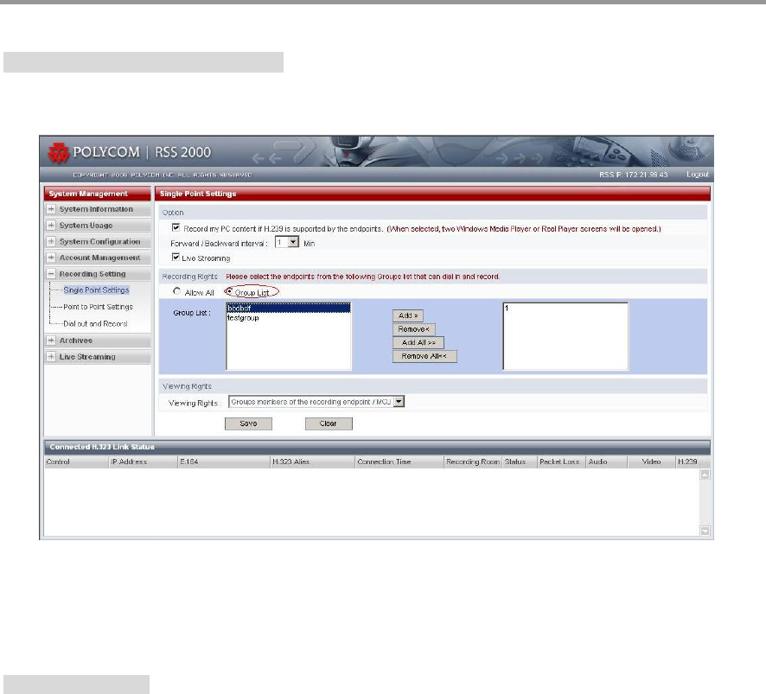Toggle the Live Streaming checkbox

coord(176,257)
